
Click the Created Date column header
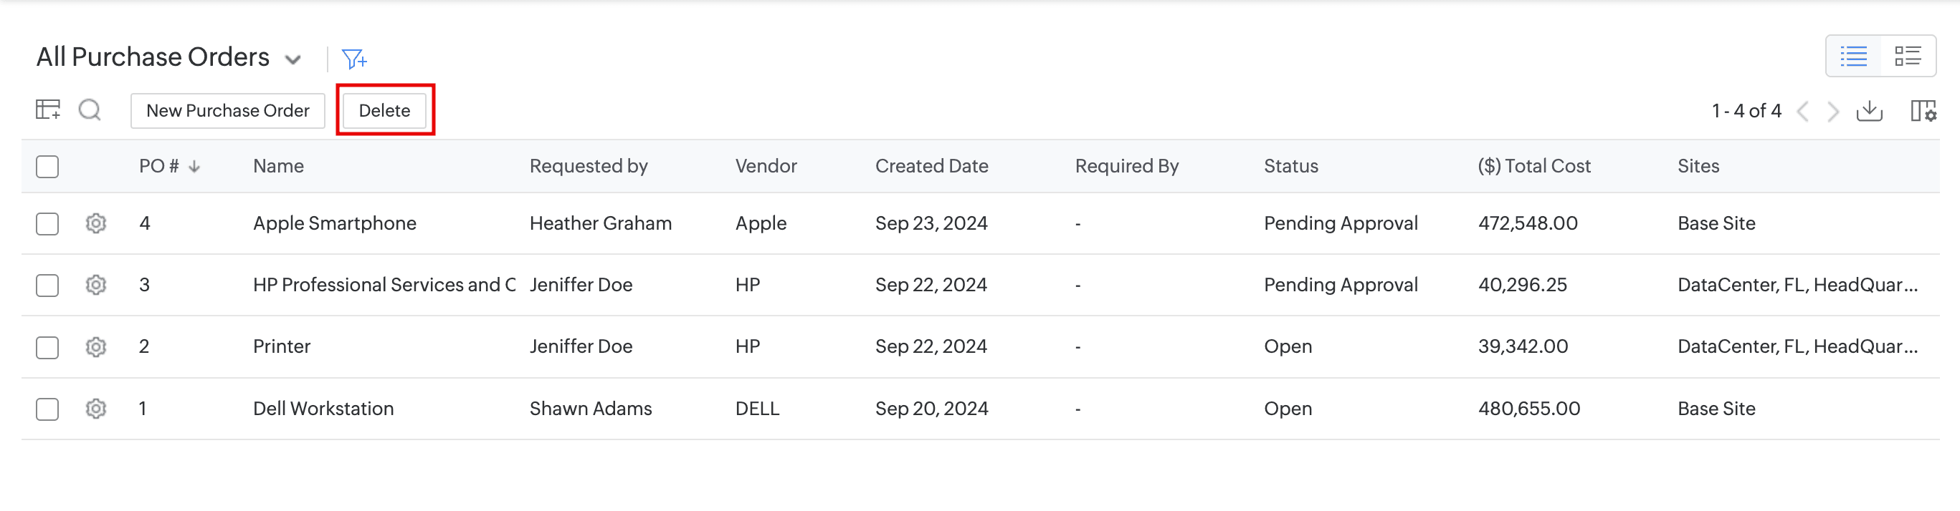pos(931,166)
